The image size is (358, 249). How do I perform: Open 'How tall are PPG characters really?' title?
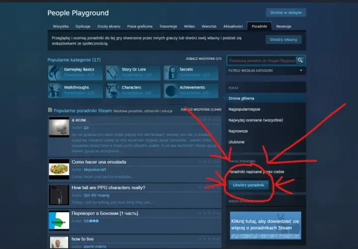click(x=108, y=188)
